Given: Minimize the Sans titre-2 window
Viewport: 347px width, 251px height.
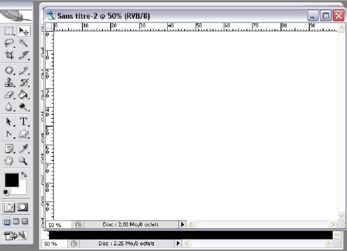Looking at the screenshot, I should pyautogui.click(x=313, y=16).
